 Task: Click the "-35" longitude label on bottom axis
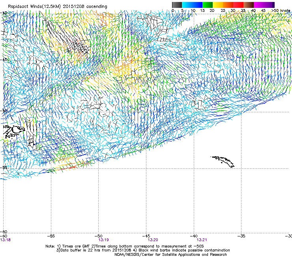[241, 236]
